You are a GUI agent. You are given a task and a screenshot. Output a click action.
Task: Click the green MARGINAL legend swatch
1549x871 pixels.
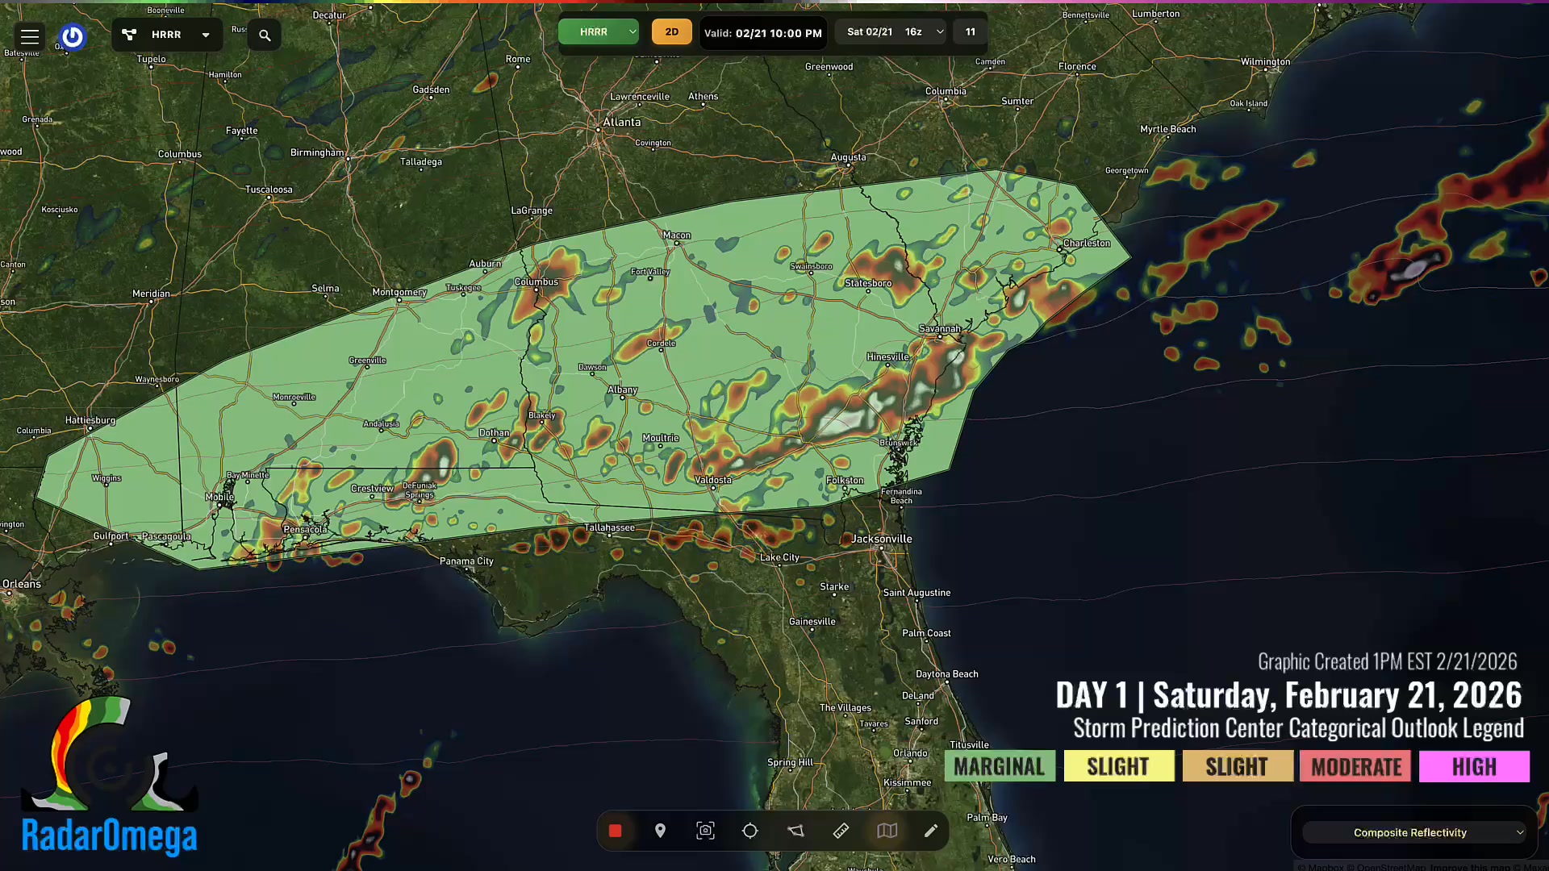pos(1000,766)
